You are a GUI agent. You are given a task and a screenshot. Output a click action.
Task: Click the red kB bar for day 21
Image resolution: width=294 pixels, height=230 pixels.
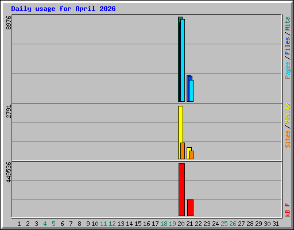tap(190, 208)
